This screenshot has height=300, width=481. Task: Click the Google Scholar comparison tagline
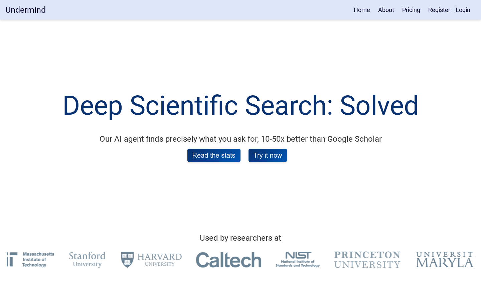240,139
